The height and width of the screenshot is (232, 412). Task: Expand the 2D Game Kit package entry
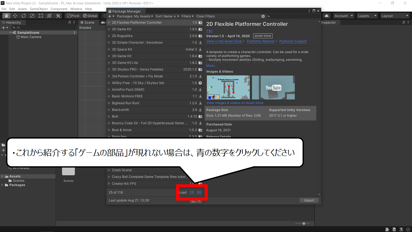pyautogui.click(x=109, y=29)
